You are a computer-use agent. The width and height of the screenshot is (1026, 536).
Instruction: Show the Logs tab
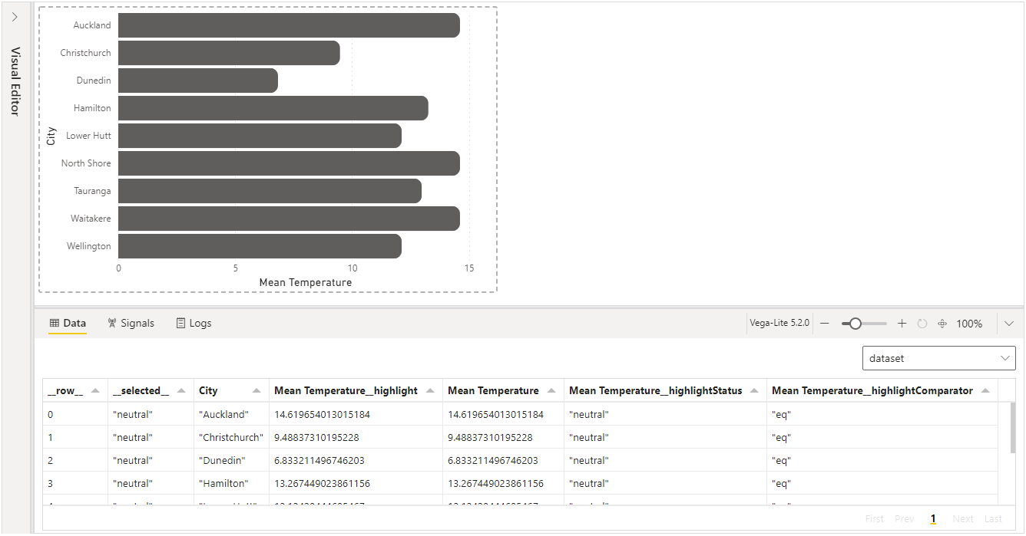click(x=194, y=324)
